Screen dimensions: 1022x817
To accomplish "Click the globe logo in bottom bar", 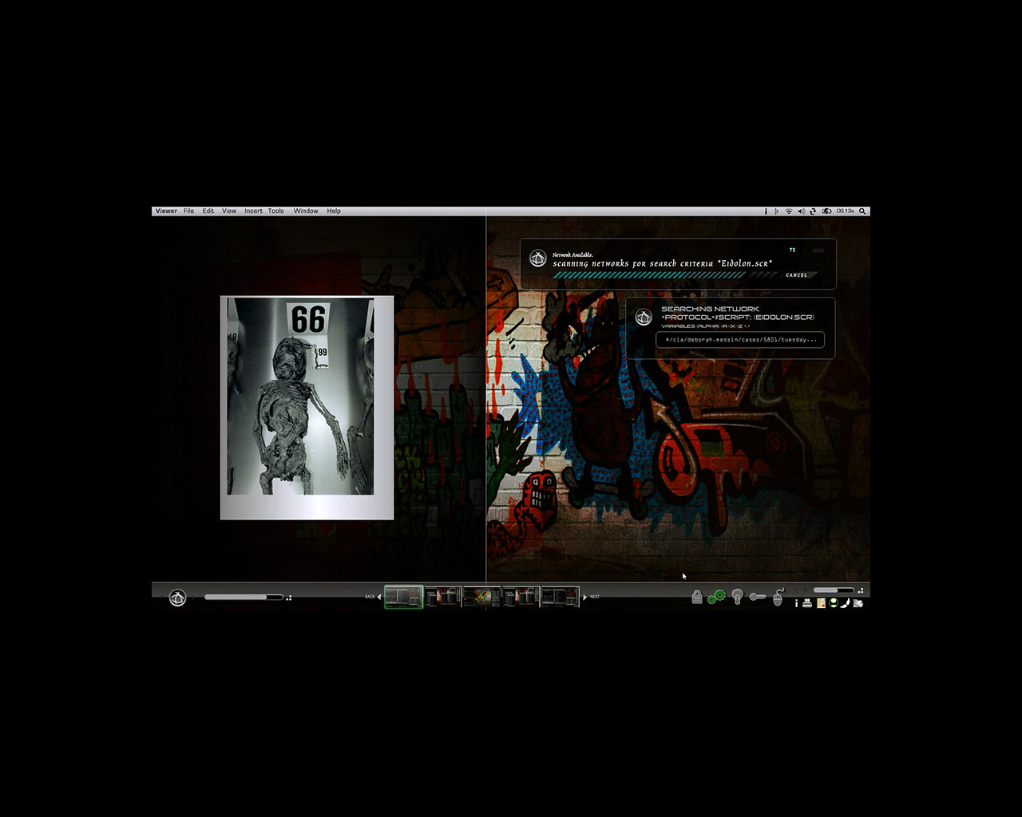I will point(177,598).
